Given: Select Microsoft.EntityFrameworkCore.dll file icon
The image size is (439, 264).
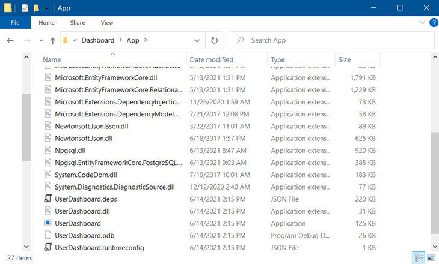Looking at the screenshot, I should coord(48,77).
